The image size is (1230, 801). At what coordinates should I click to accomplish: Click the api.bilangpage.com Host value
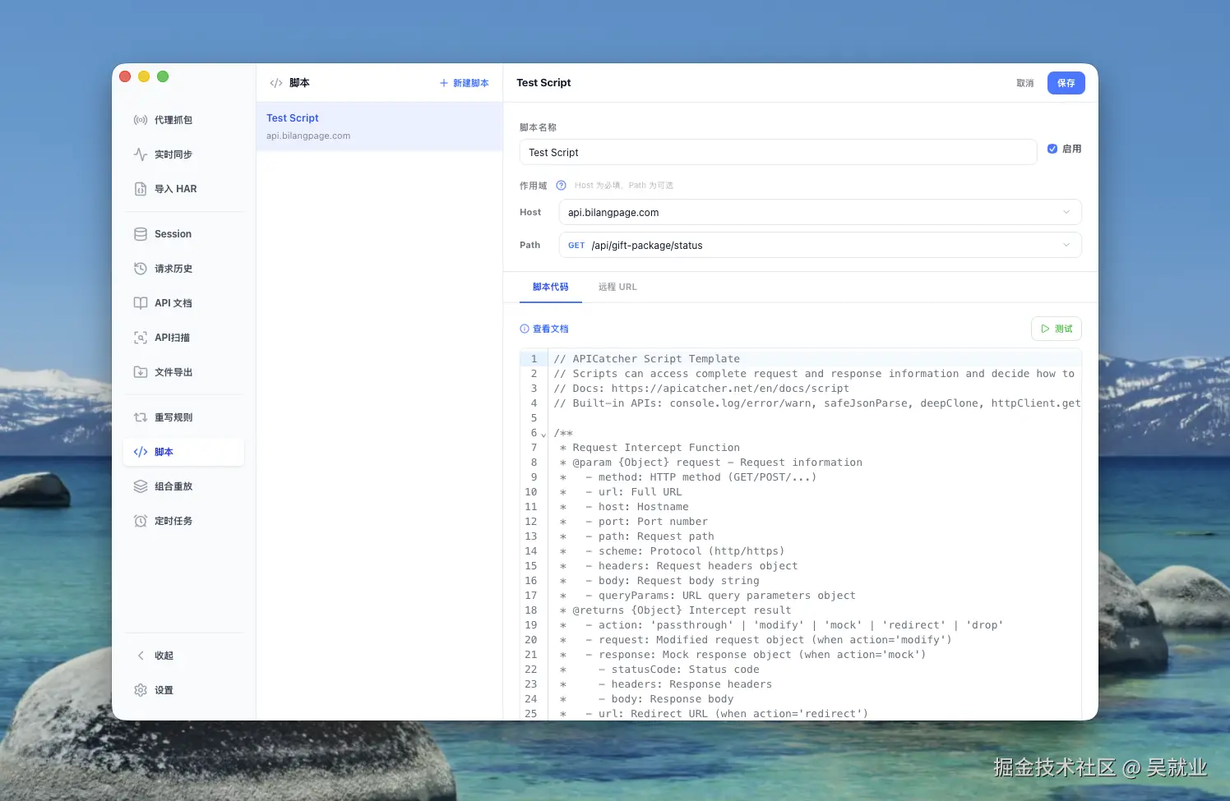(x=613, y=213)
